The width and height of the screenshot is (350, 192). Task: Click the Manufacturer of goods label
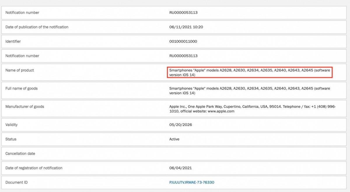25,107
